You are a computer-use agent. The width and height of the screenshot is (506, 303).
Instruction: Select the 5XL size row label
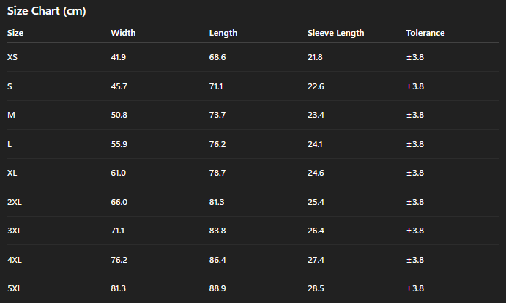15,288
